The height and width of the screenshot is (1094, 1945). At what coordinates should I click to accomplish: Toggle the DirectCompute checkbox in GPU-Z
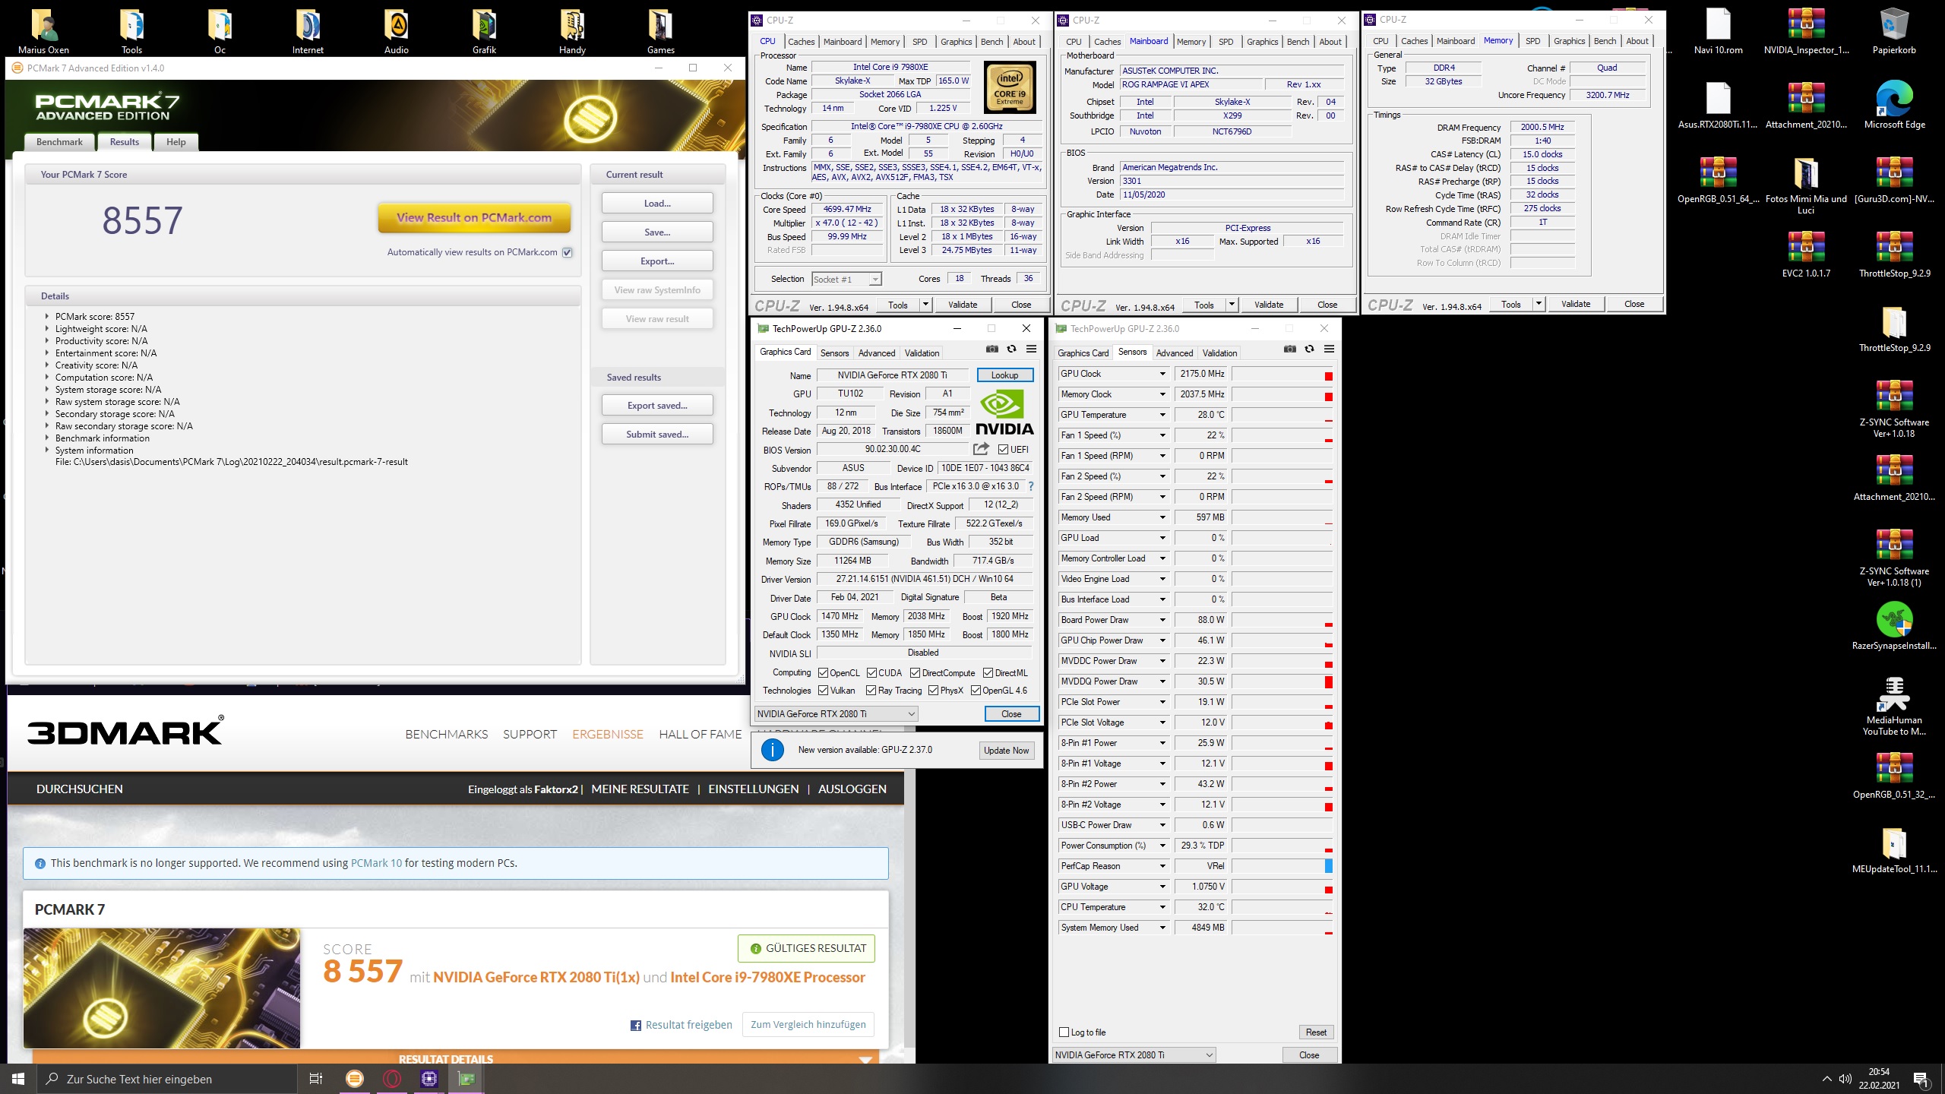[x=916, y=673]
